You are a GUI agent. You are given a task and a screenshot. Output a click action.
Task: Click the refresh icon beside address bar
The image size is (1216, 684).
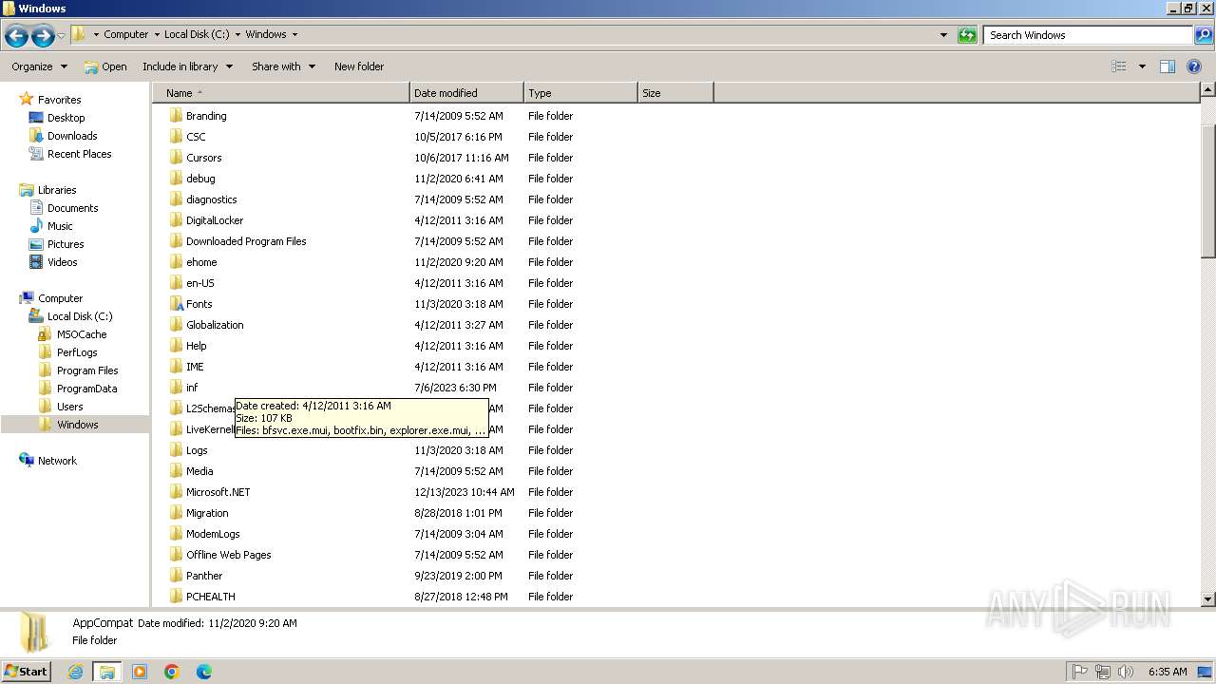[x=967, y=35]
